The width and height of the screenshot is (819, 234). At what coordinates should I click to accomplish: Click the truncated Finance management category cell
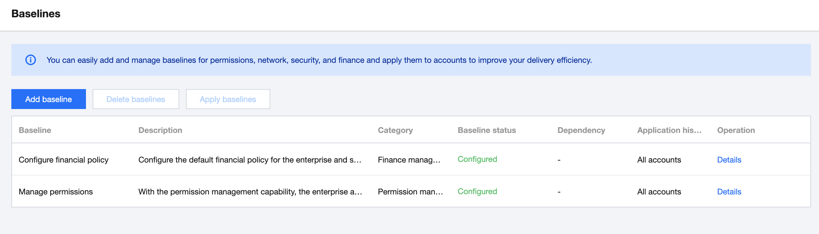(409, 160)
